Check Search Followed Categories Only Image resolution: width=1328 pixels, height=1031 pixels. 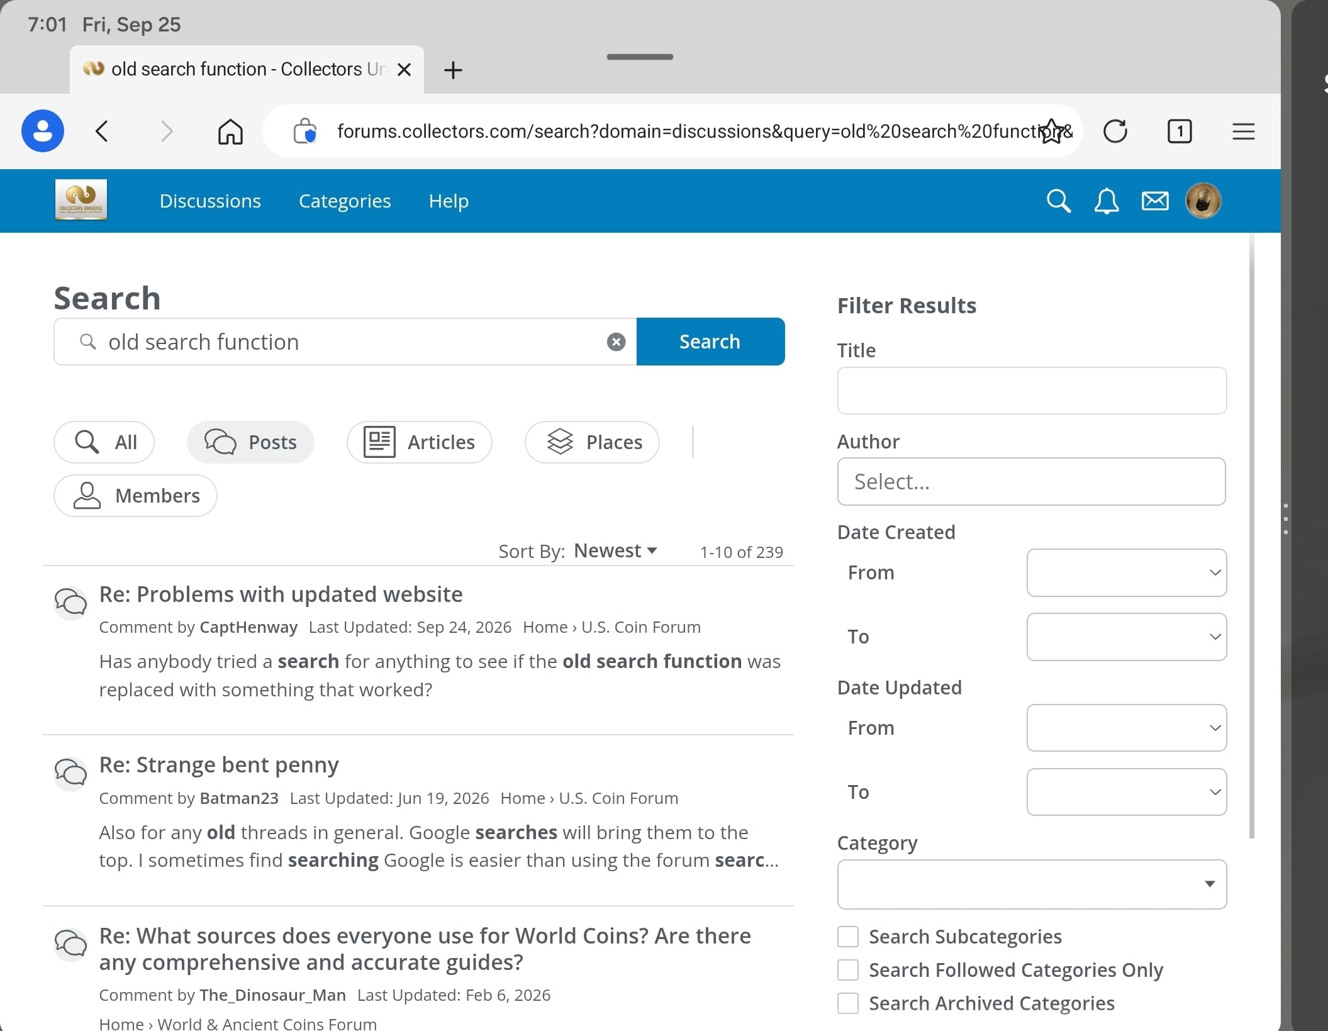click(x=848, y=970)
